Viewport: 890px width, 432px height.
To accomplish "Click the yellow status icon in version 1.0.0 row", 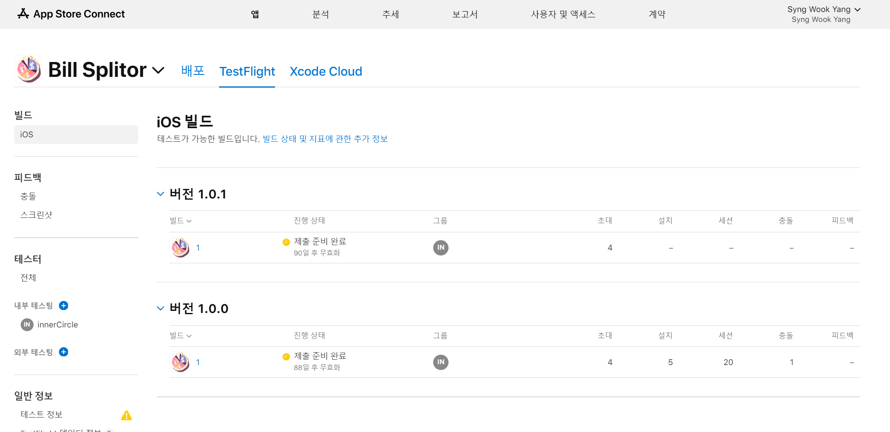I will point(286,357).
